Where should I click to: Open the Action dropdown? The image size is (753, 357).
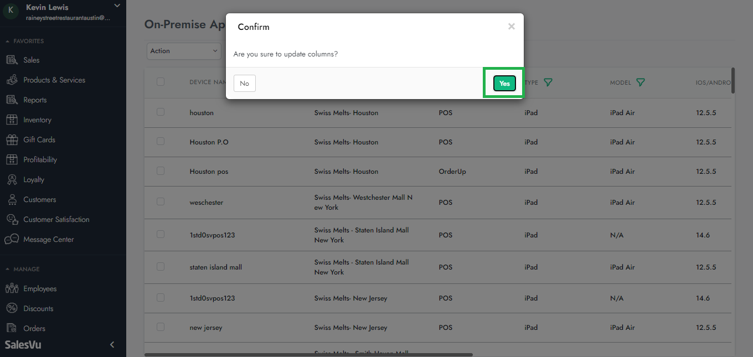tap(184, 51)
